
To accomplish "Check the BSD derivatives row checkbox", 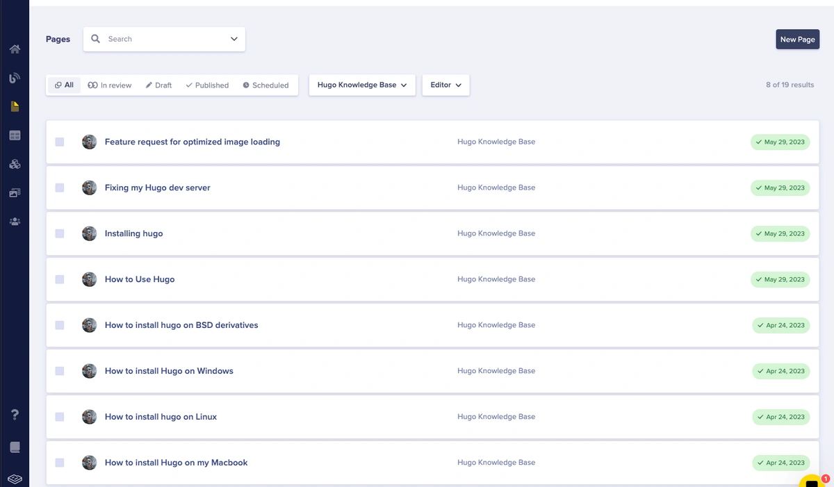I will click(60, 325).
